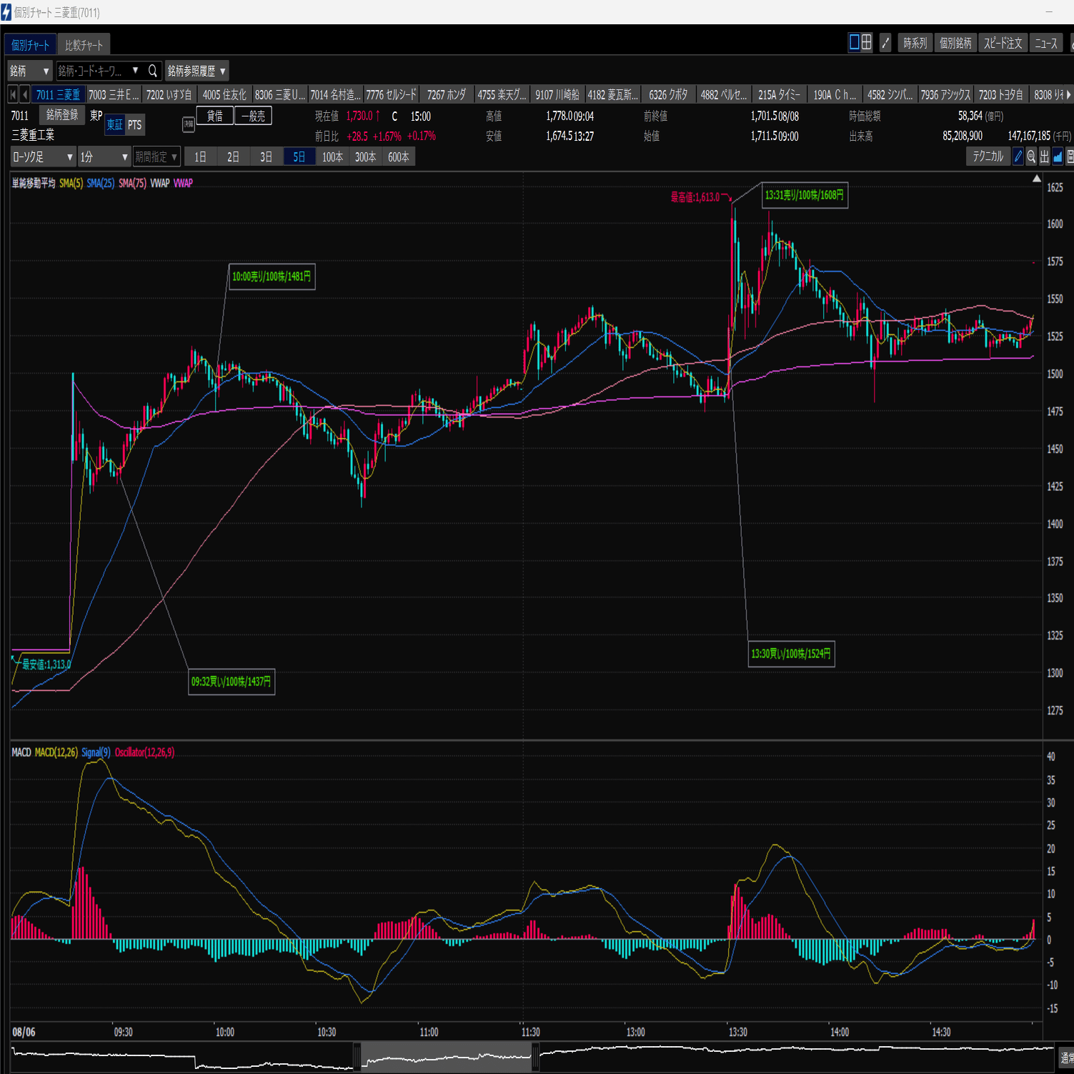The width and height of the screenshot is (1074, 1074).
Task: Click the 13:31 売り/100株/1608円 trade marker
Action: [x=805, y=195]
